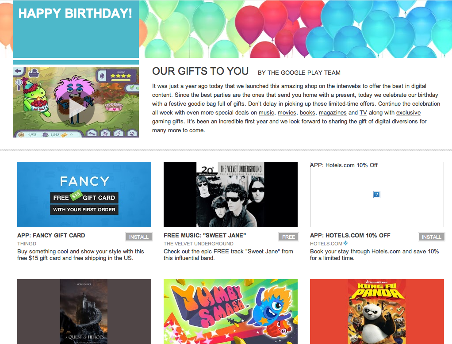Open the music deals link
This screenshot has height=344, width=452.
(x=266, y=113)
